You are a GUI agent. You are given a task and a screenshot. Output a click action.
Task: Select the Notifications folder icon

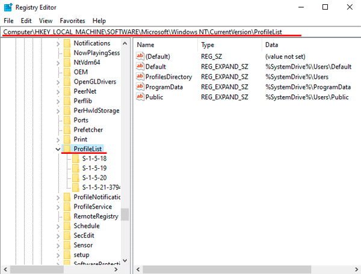67,43
